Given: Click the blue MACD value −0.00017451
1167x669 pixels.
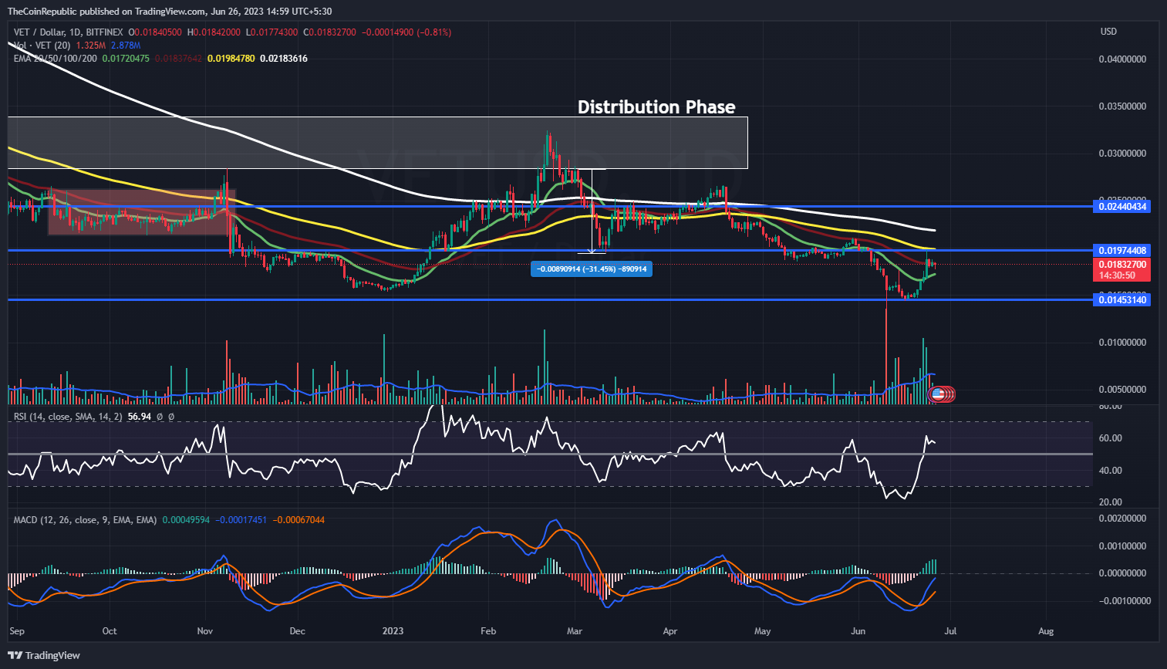Looking at the screenshot, I should [x=241, y=520].
